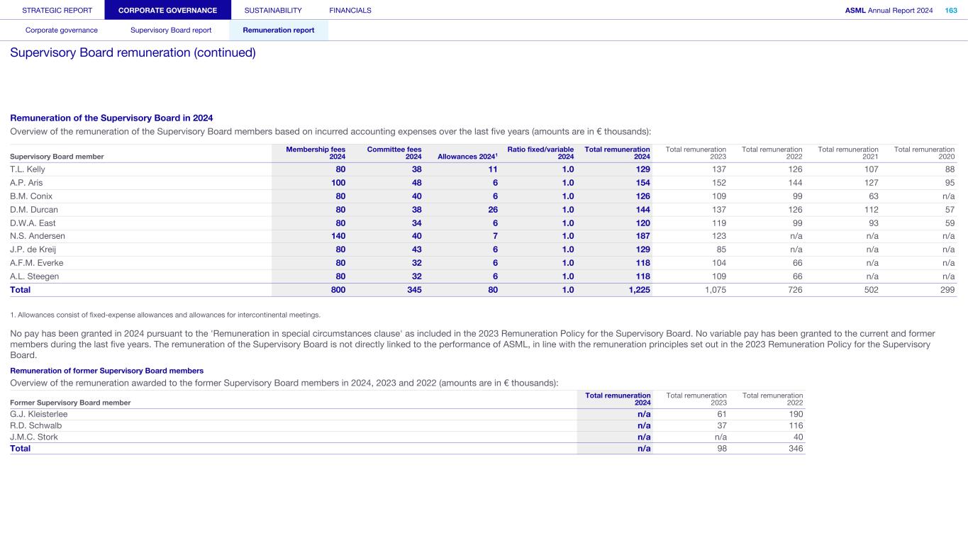The height and width of the screenshot is (560, 968).
Task: Click the 1,225 total remuneration cell
Action: tap(639, 290)
